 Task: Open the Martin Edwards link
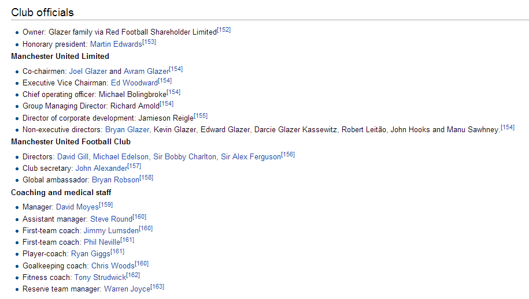pyautogui.click(x=116, y=44)
